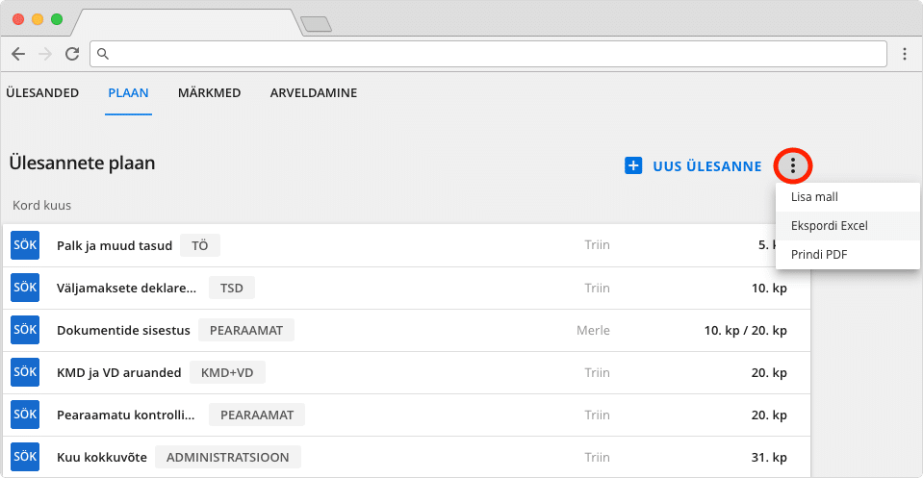Click the ADMINISTRATSIOON tag
Viewport: 923px width, 478px height.
[x=228, y=458]
